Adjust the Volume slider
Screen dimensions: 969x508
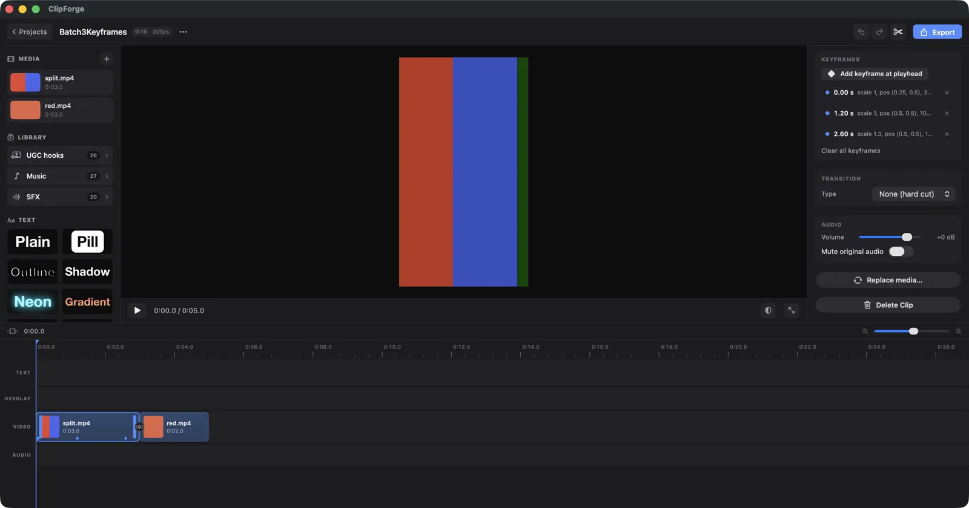889,237
